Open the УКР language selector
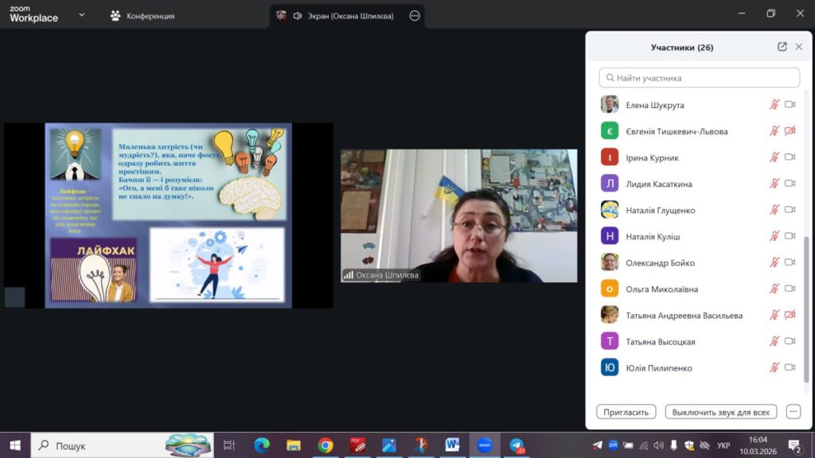The image size is (815, 458). 723,445
